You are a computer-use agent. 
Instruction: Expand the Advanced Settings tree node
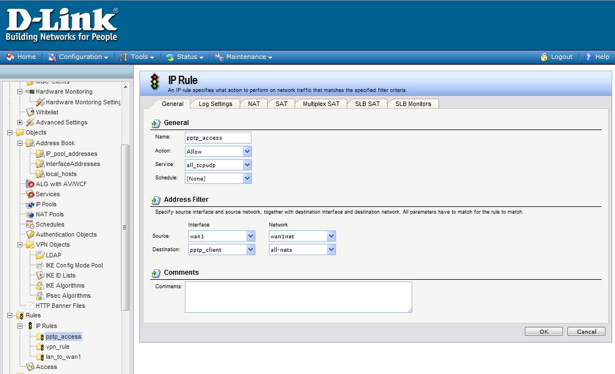(x=20, y=122)
